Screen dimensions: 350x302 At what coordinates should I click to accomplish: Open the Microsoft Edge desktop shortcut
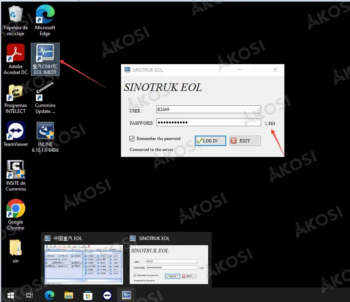tap(45, 21)
